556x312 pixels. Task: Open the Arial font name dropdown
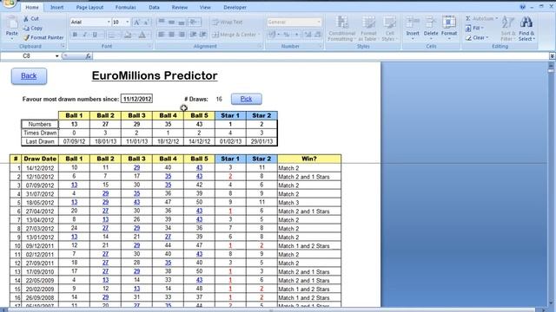(x=109, y=22)
